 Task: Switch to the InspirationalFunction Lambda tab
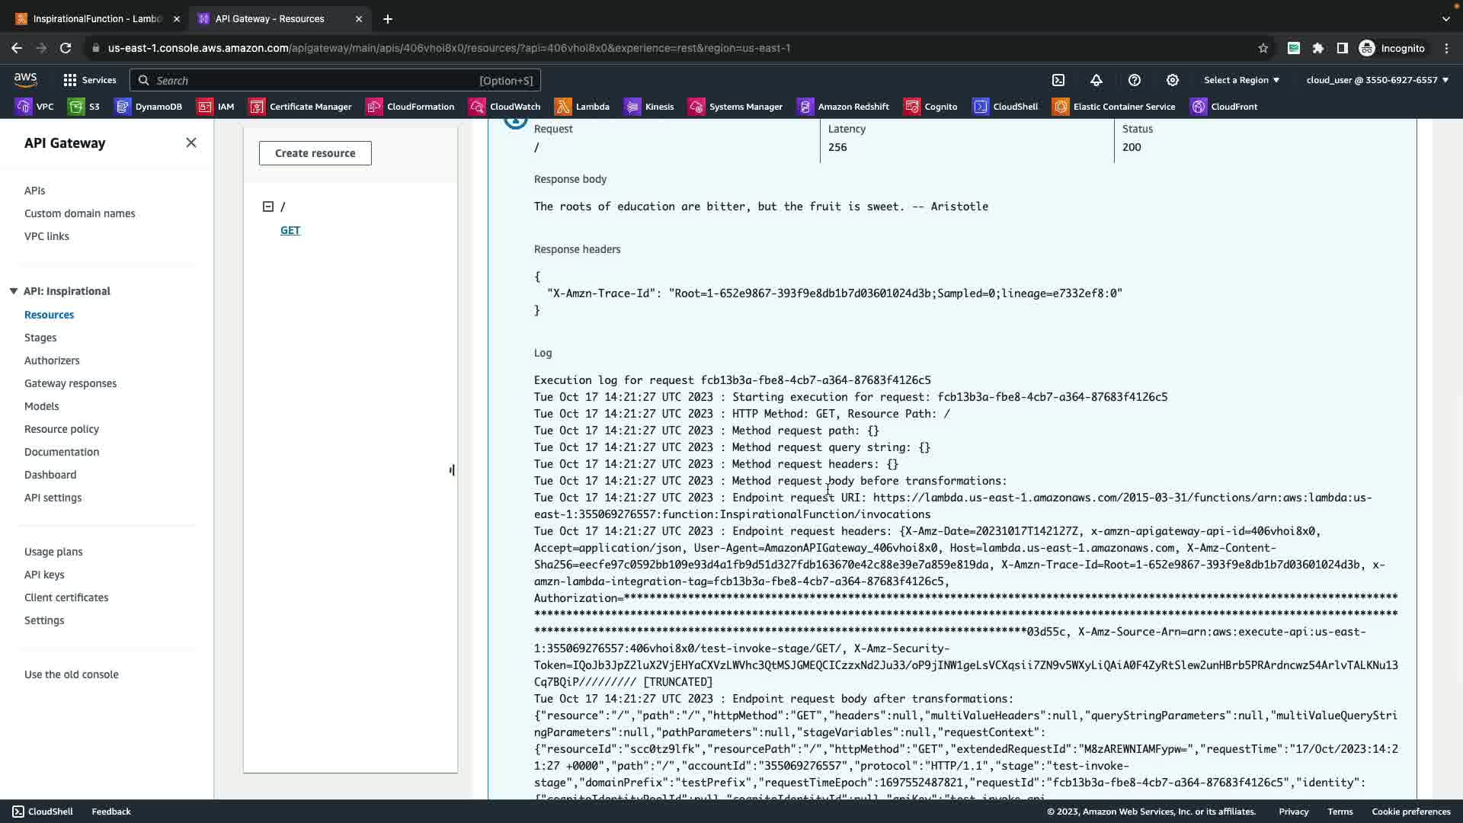pos(97,18)
